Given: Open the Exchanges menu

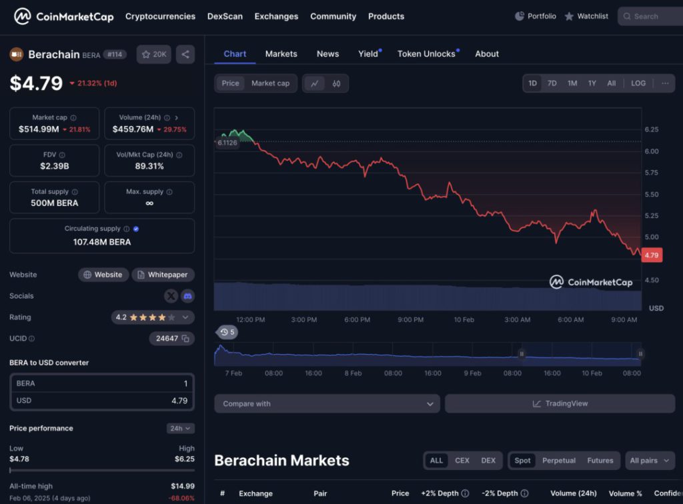Looking at the screenshot, I should click(276, 17).
